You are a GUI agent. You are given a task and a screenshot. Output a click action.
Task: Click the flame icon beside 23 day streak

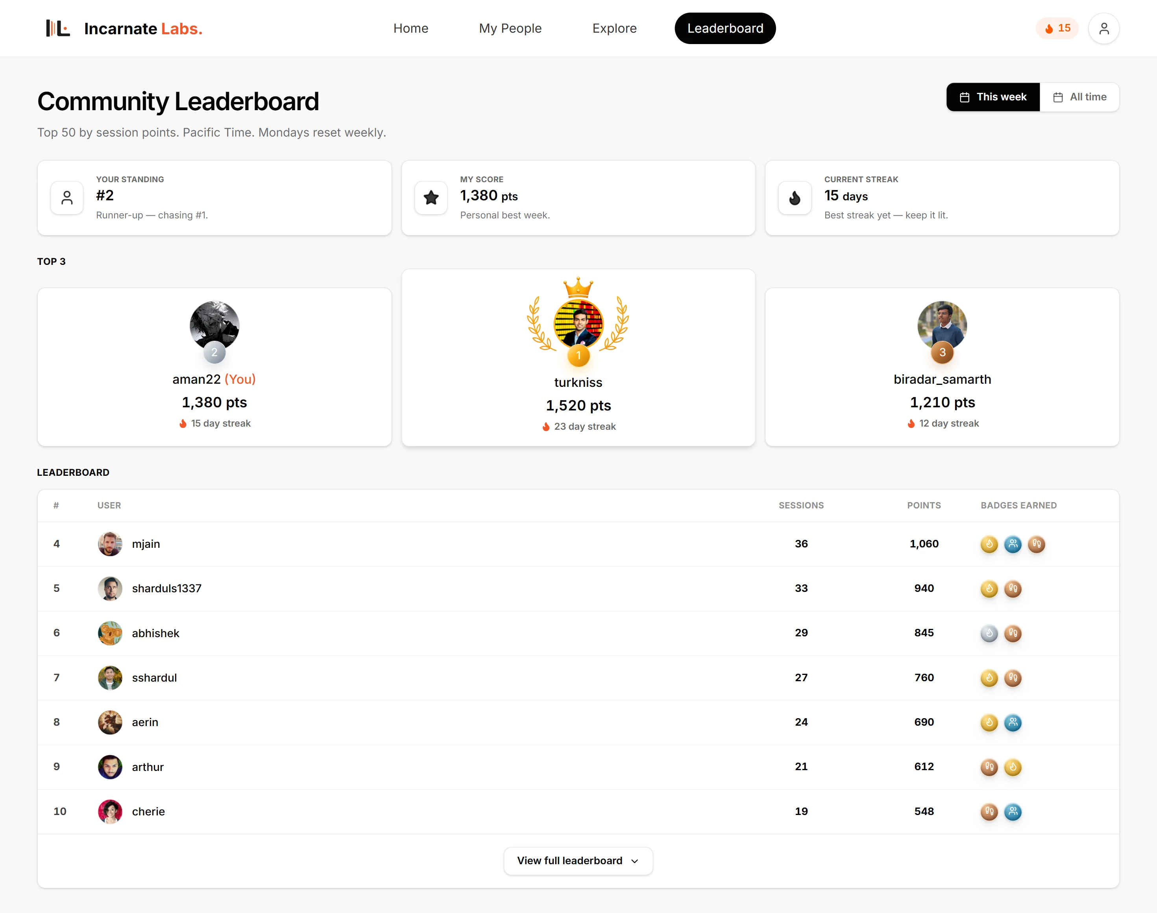click(545, 427)
